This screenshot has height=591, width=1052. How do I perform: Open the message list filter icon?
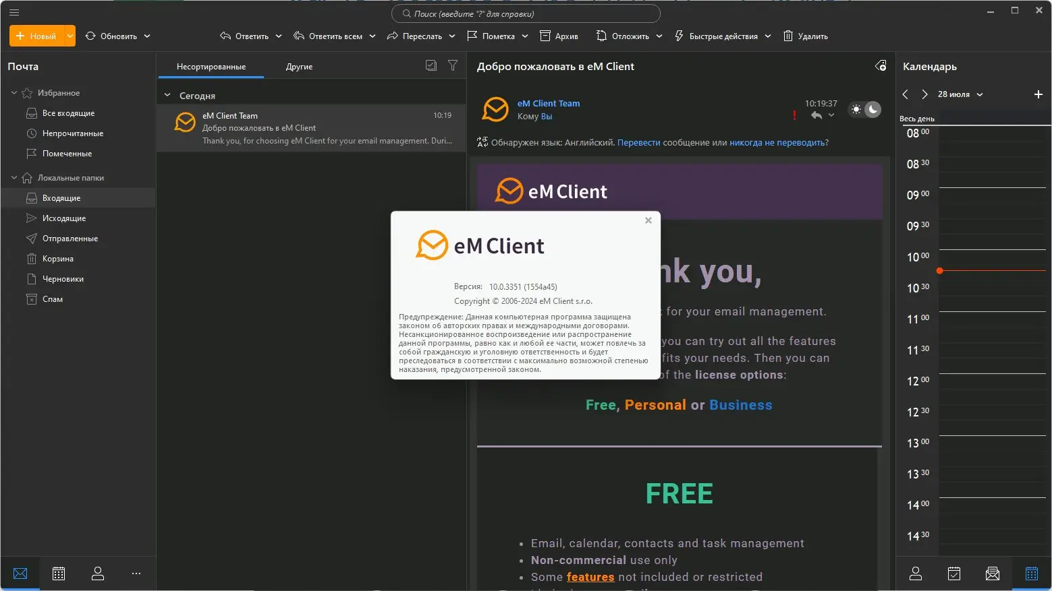pyautogui.click(x=453, y=65)
